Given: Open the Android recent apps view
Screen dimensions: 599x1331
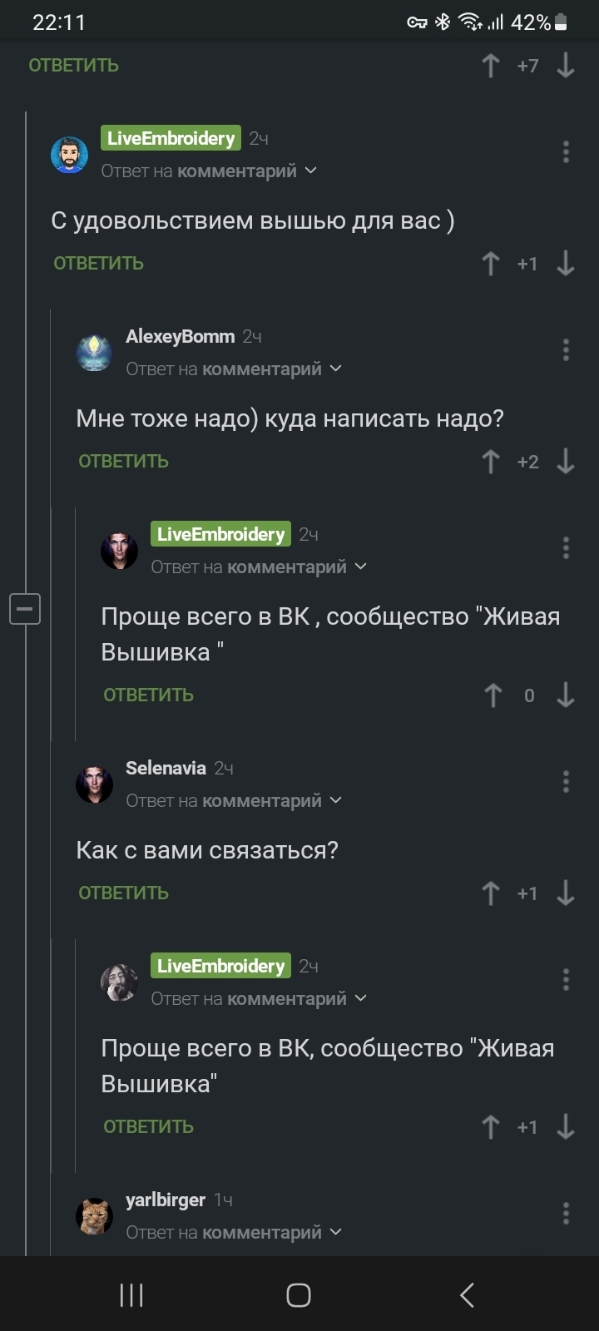Looking at the screenshot, I should click(x=131, y=1294).
